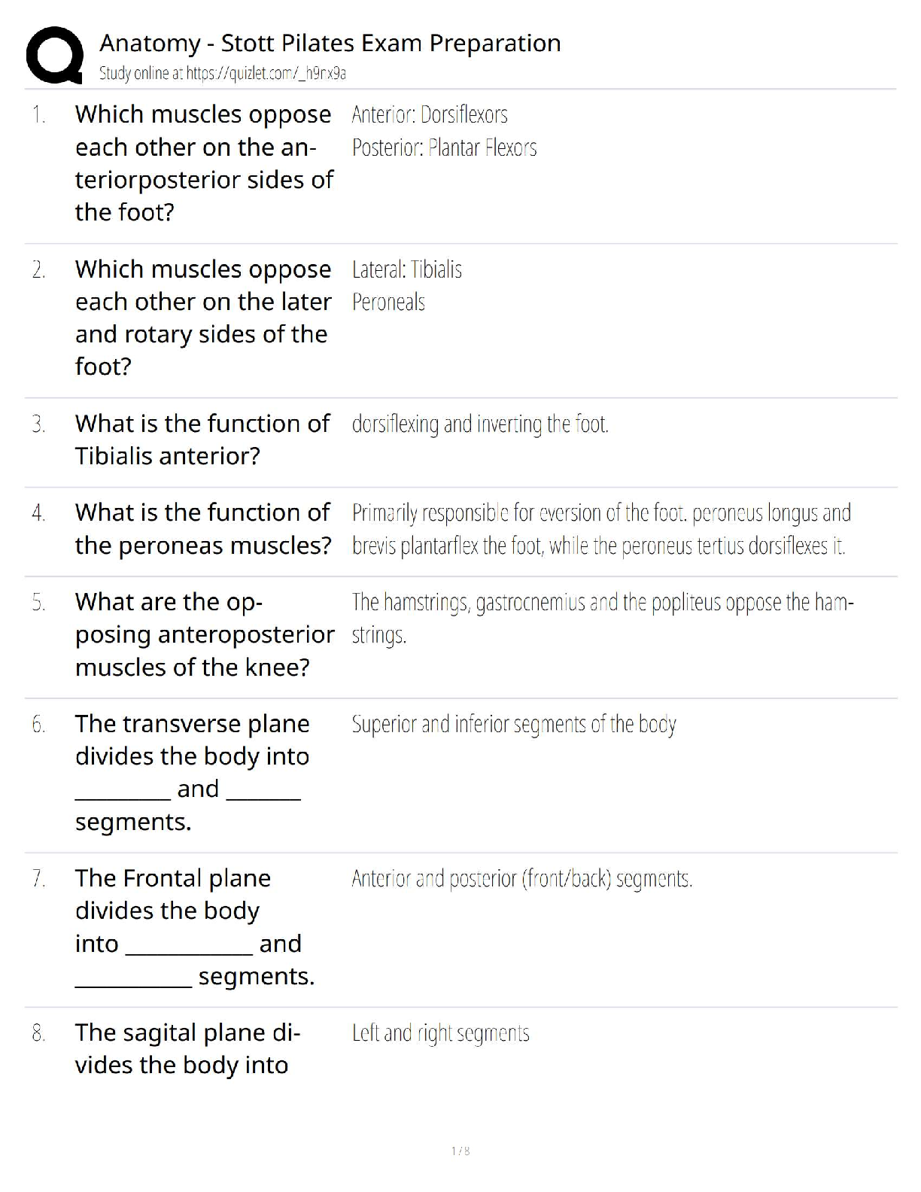This screenshot has height=1192, width=921.
Task: Click the title Anatomy - Stott Pilates Exam Preparation
Action: point(330,43)
